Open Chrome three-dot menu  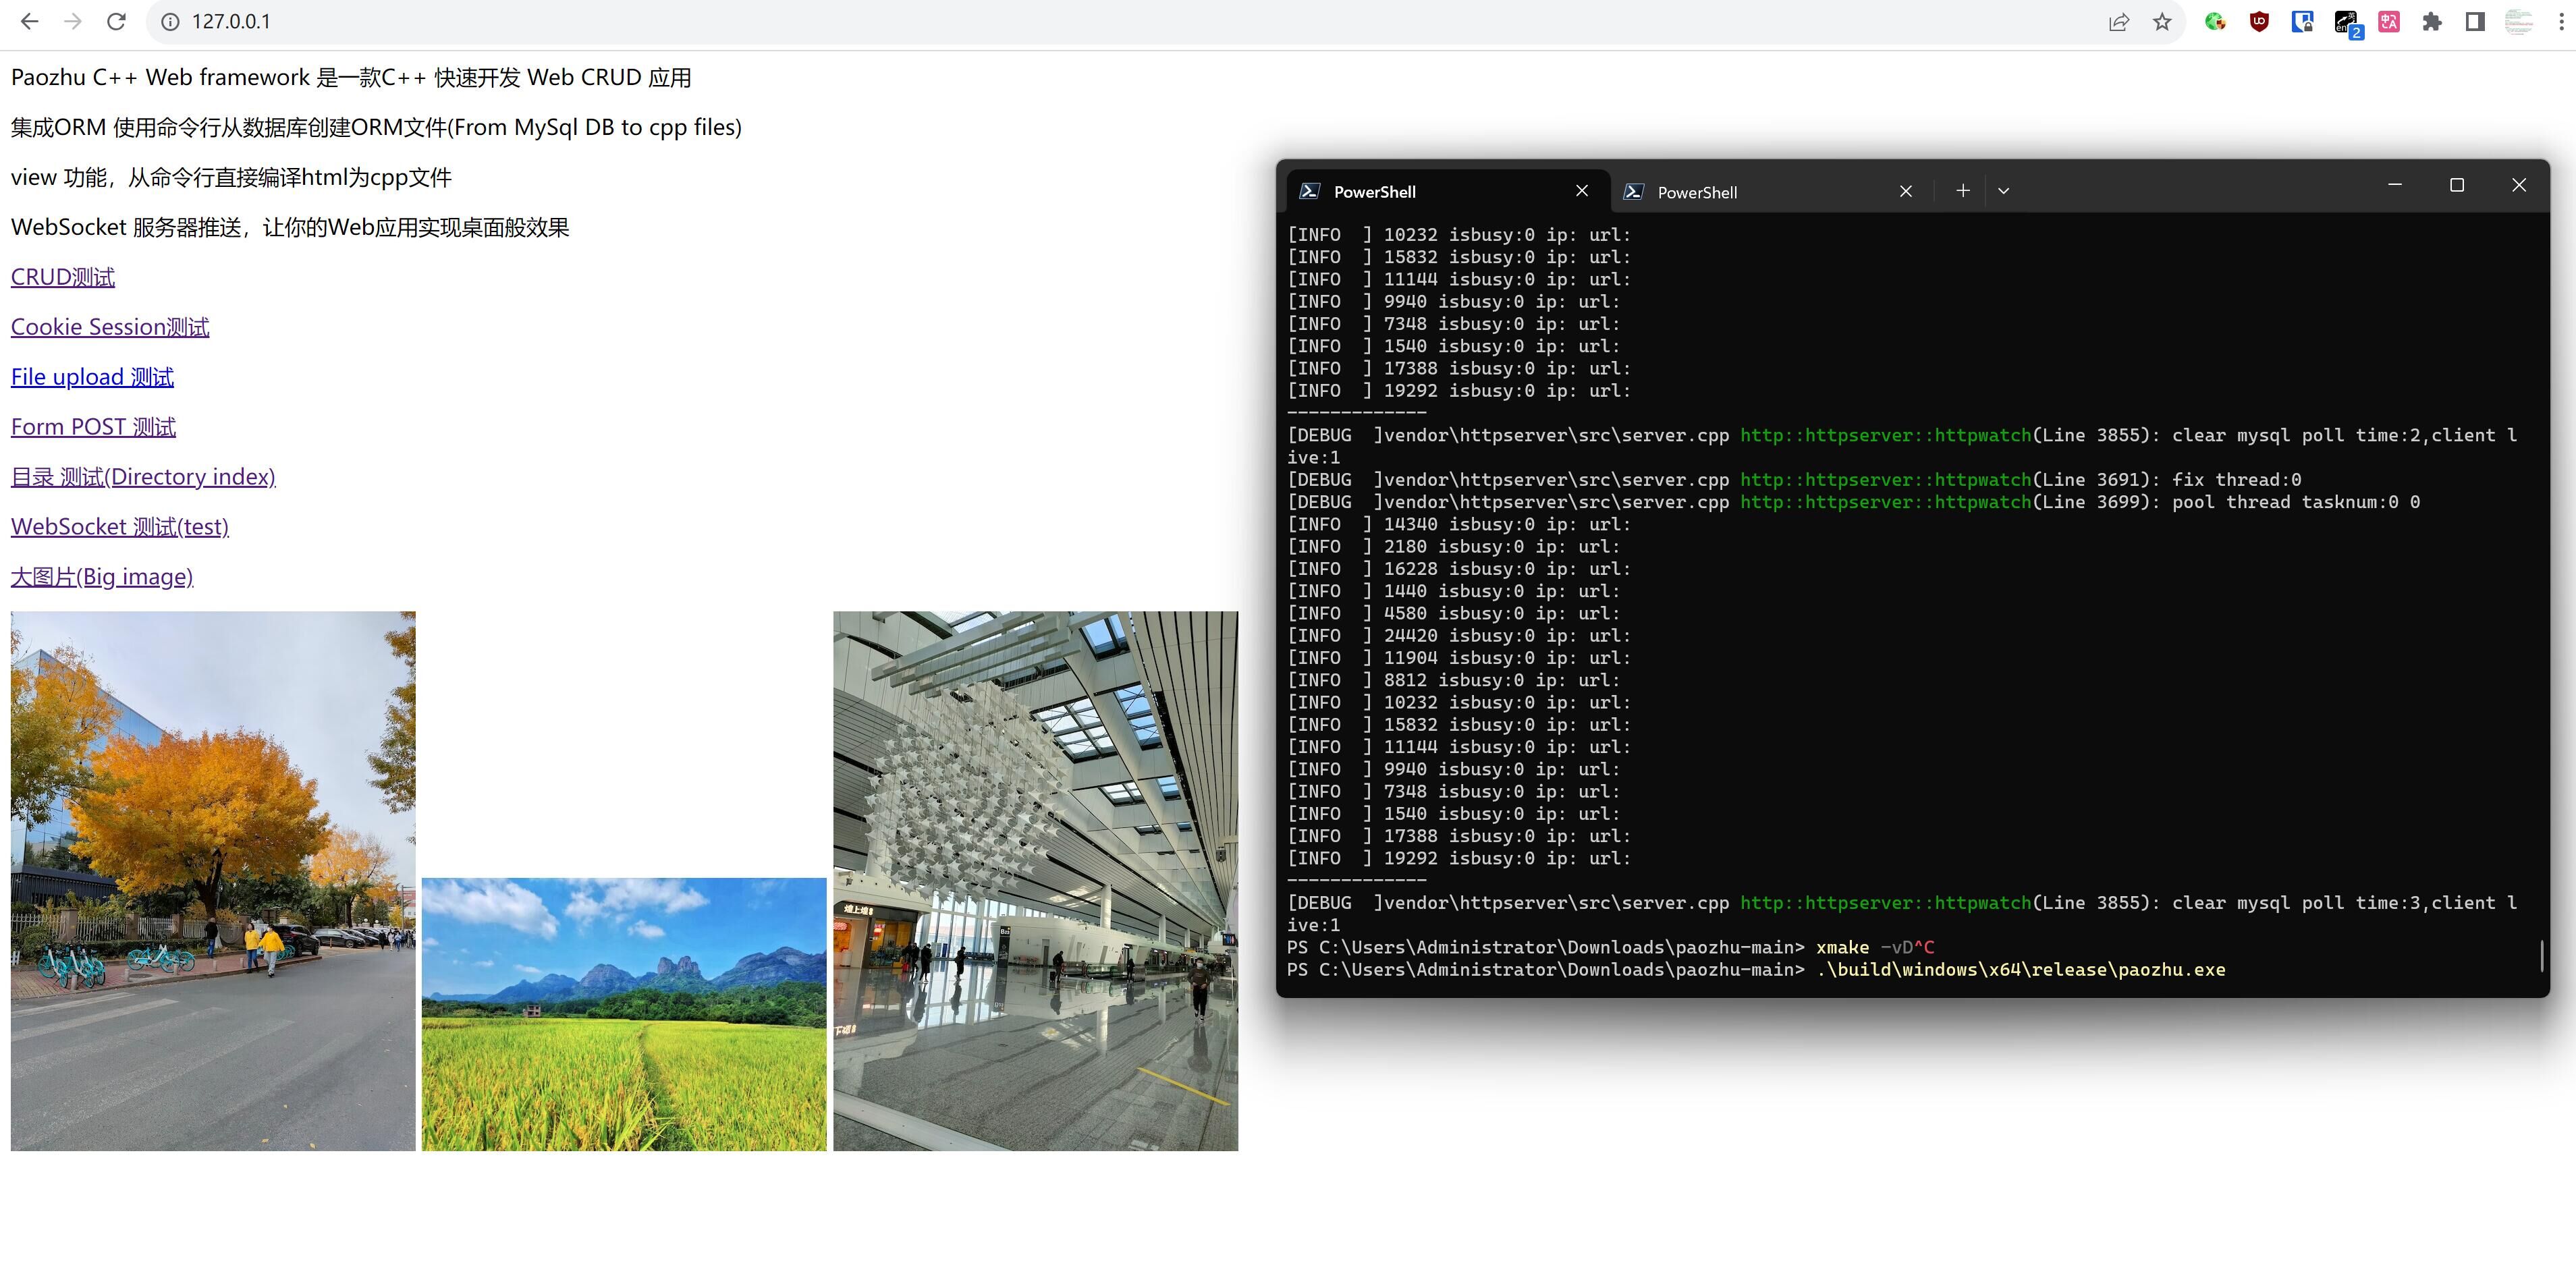tap(2561, 22)
